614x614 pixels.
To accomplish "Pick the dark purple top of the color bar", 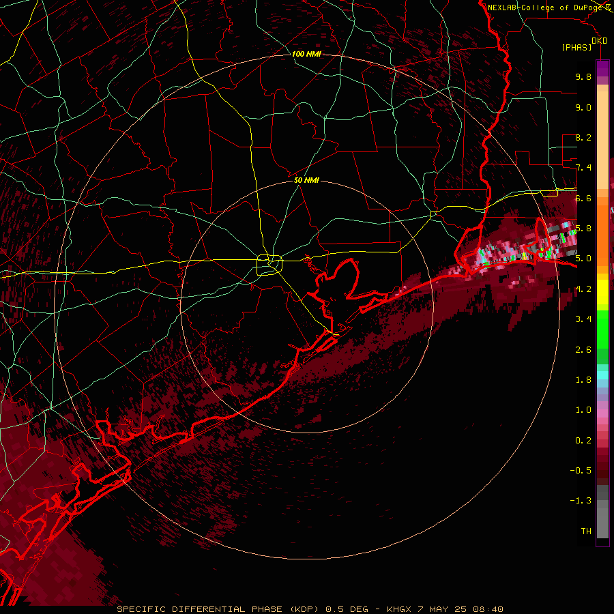I will (x=602, y=68).
